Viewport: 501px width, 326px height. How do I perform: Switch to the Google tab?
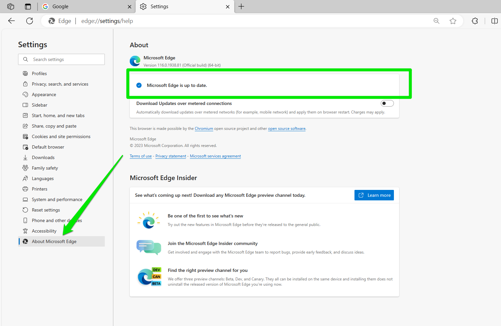pos(87,7)
